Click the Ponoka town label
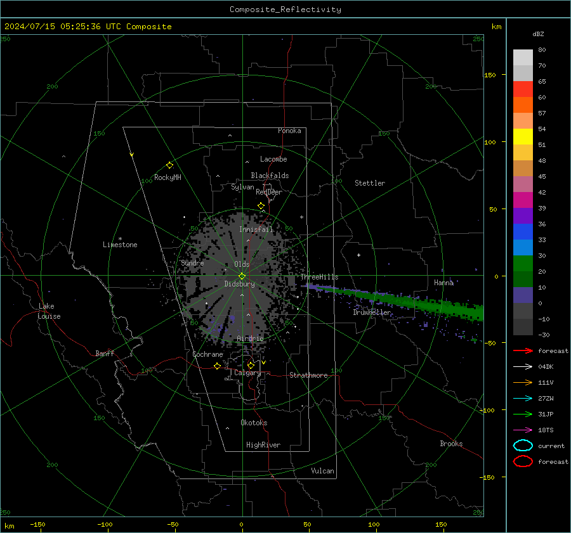Image resolution: width=571 pixels, height=533 pixels. point(289,131)
